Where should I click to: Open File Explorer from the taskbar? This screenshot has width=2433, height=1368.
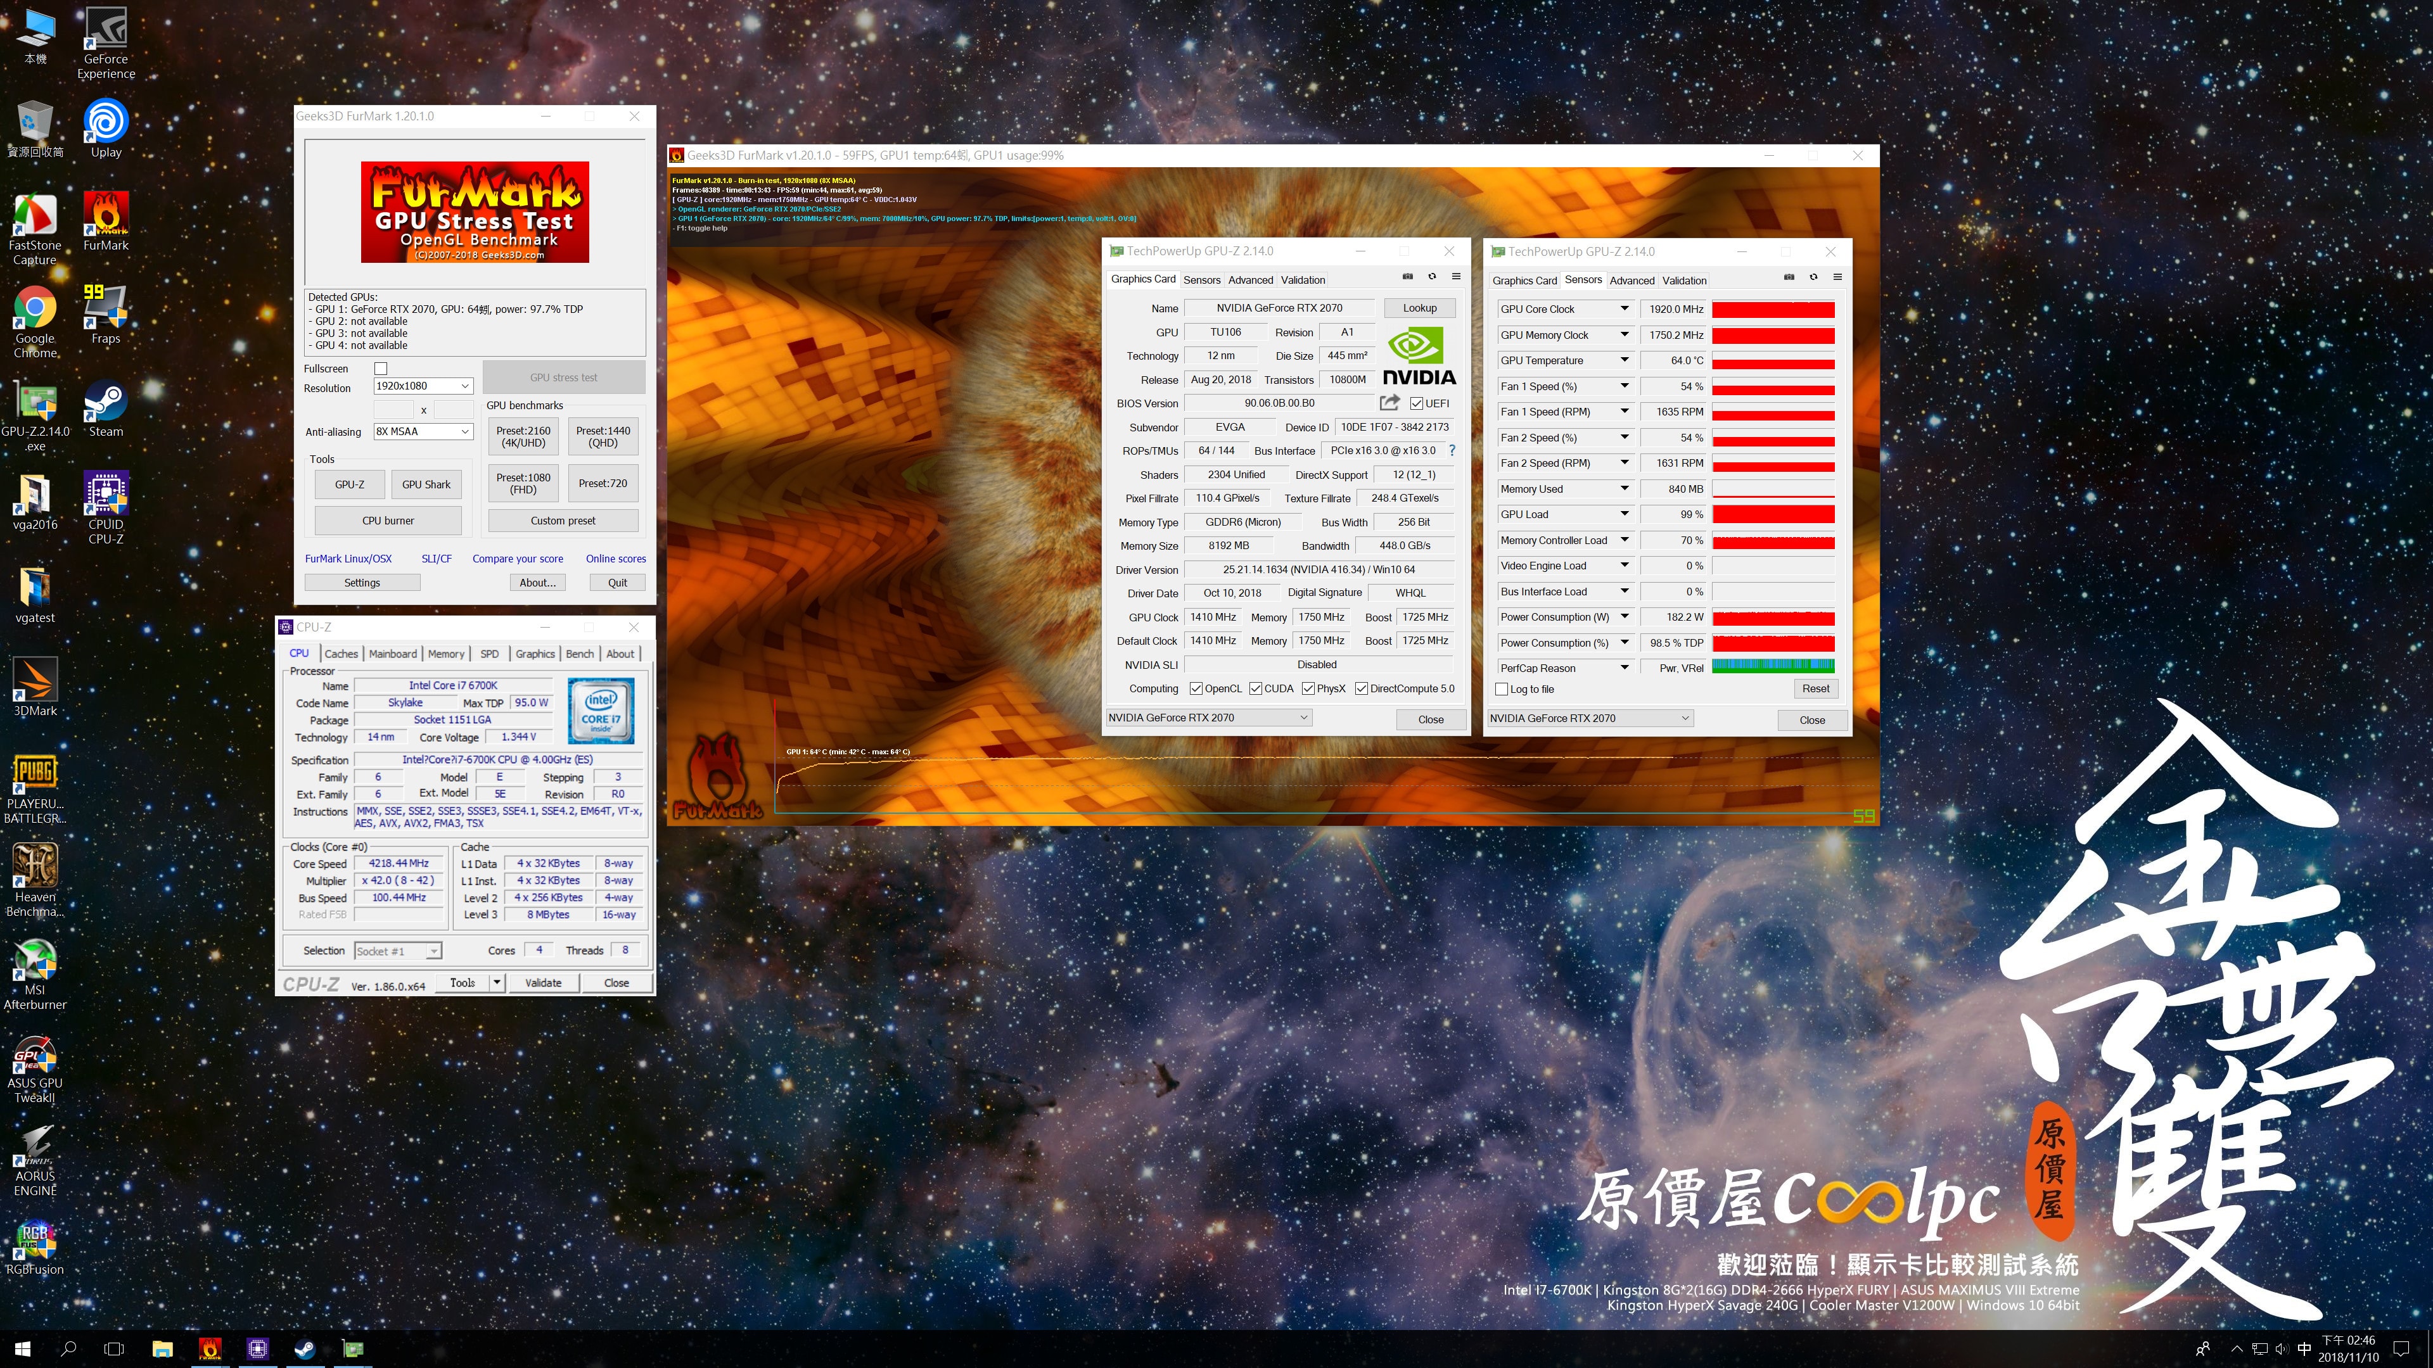pos(162,1349)
